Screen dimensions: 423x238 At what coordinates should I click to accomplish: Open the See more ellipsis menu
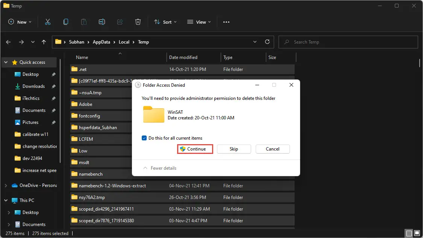pos(226,22)
